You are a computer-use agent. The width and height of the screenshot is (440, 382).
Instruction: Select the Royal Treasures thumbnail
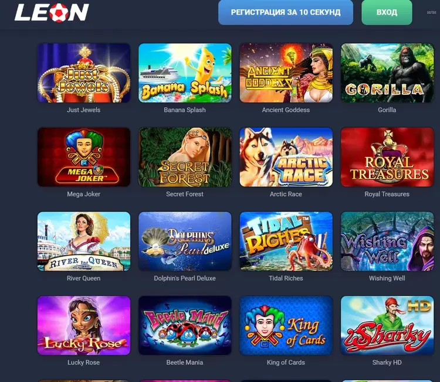[387, 157]
